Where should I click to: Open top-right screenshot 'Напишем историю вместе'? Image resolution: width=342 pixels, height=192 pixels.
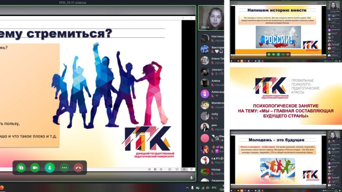[286, 31]
